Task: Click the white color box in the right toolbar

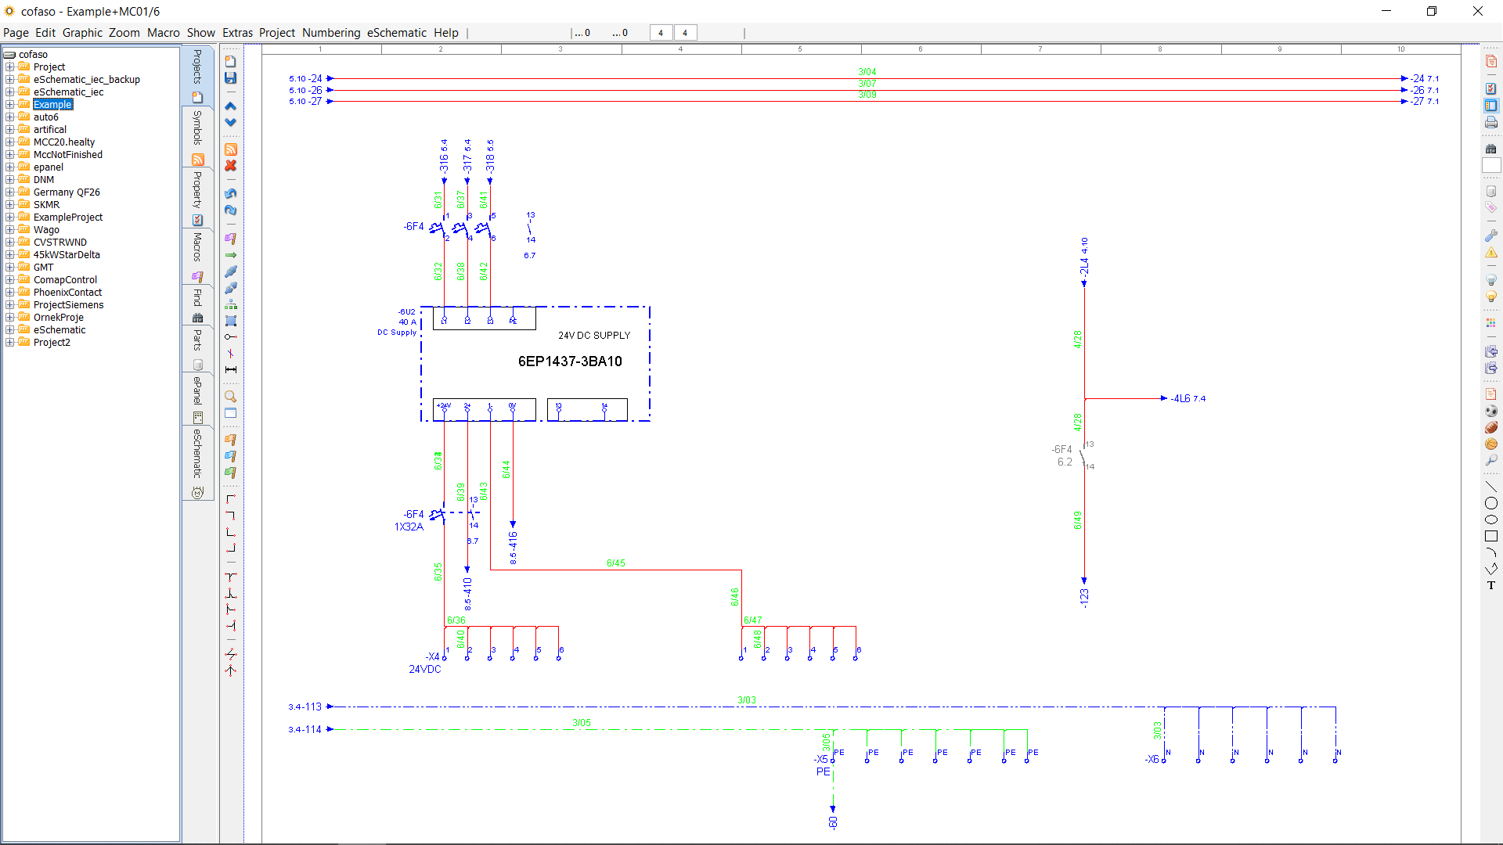Action: click(1490, 166)
